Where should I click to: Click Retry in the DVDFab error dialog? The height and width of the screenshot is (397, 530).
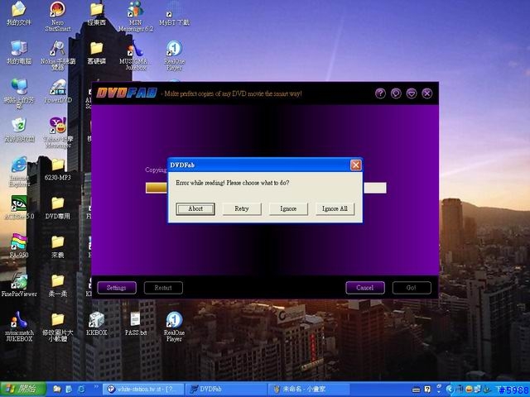pyautogui.click(x=242, y=208)
